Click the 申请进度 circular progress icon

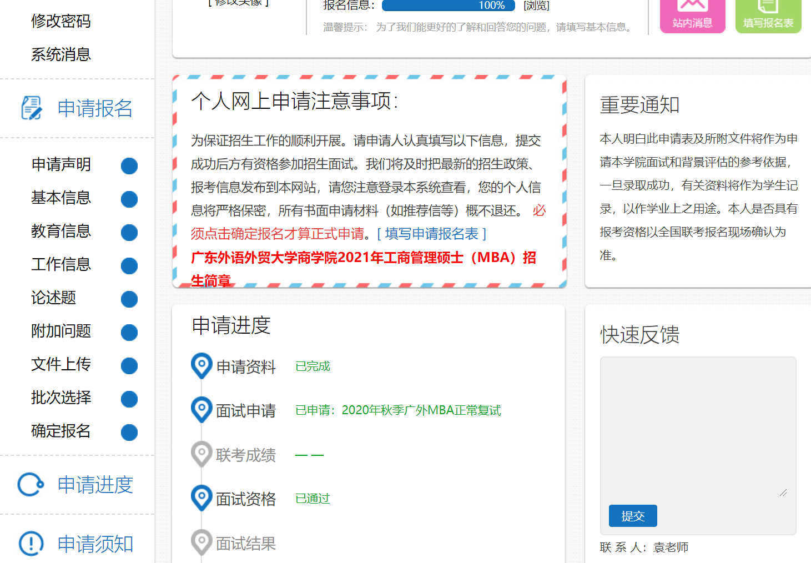click(31, 485)
